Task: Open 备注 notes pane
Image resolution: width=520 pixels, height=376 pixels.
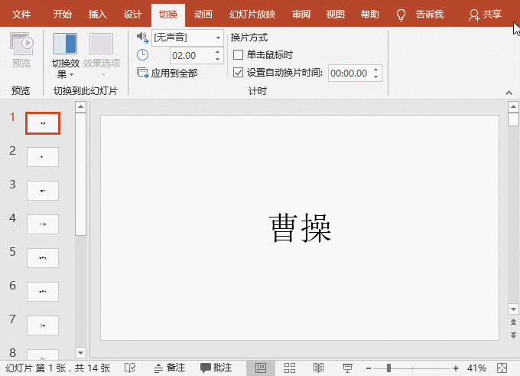Action: [x=170, y=368]
